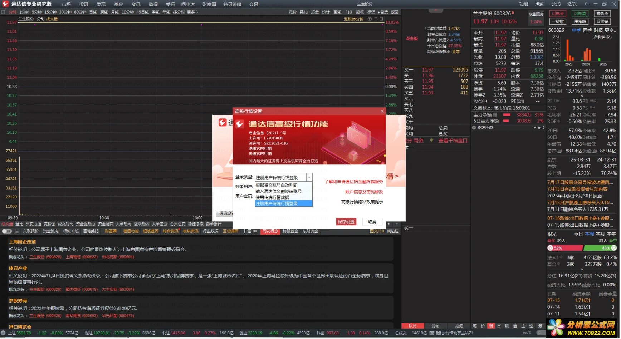Viewport: 621px width, 339px height.
Task: Select 本周 in the 眼光 sentiment period
Action: (590, 234)
